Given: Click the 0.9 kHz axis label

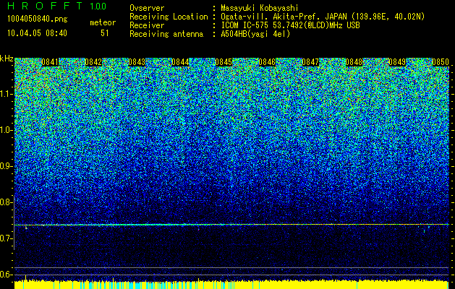Looking at the screenshot, I should click(x=5, y=166).
